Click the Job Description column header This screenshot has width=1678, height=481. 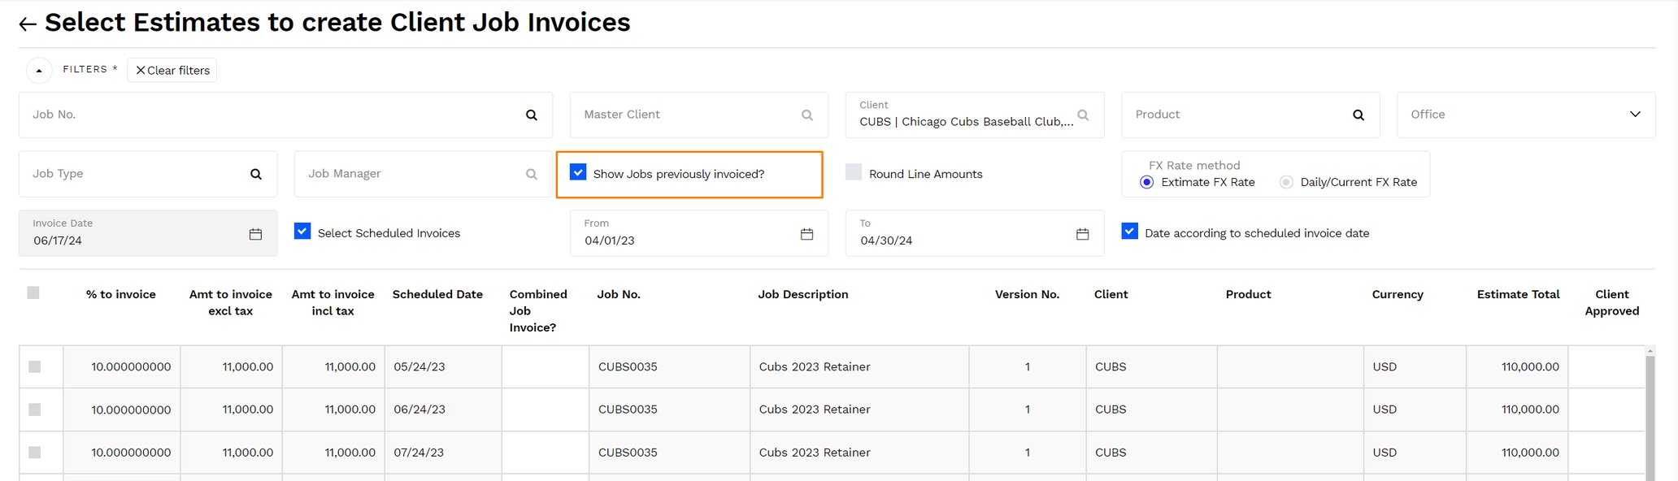click(x=803, y=294)
